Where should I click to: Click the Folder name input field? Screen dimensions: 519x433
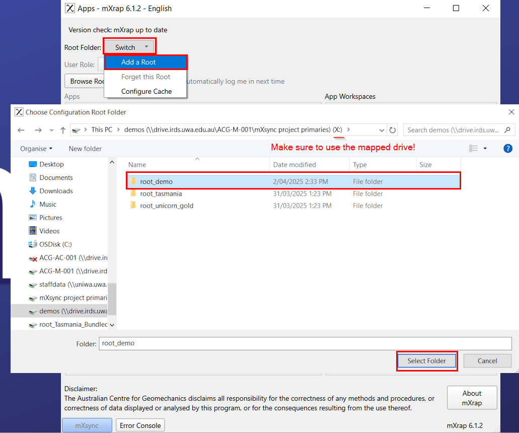click(305, 343)
